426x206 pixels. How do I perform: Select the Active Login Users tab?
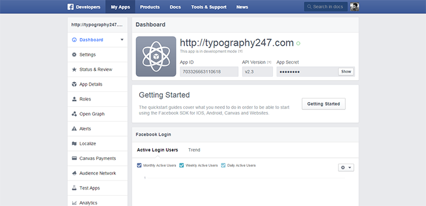click(x=157, y=150)
